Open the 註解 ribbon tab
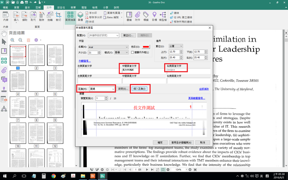 (x=38, y=8)
